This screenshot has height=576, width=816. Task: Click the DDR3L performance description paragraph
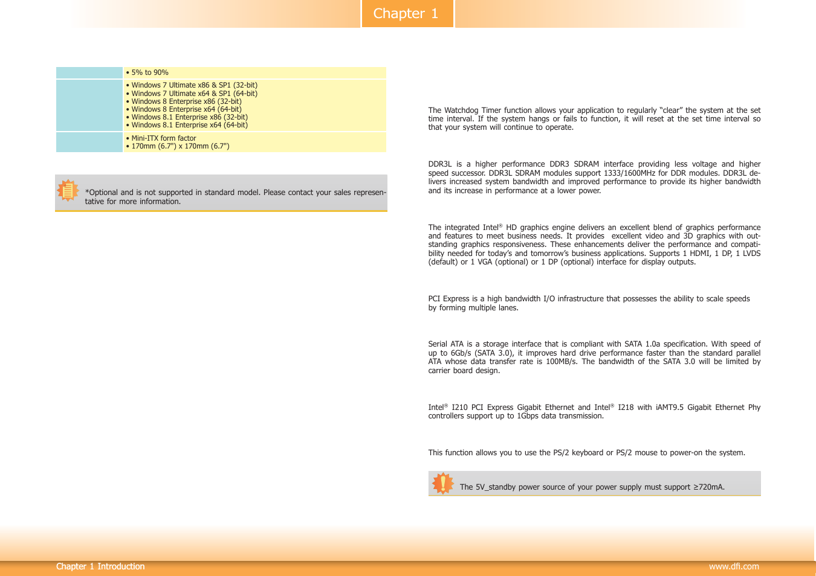[x=594, y=178]
